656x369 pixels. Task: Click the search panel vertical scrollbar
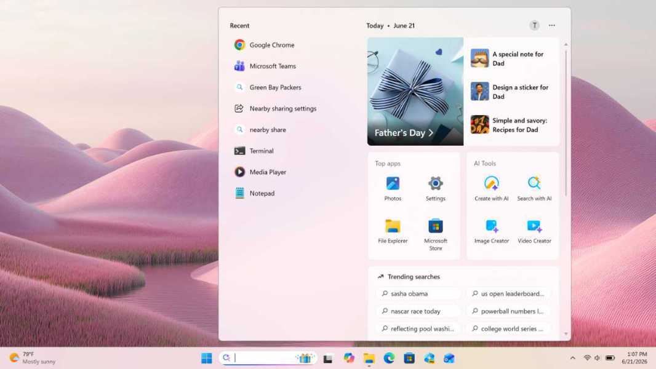pyautogui.click(x=566, y=122)
